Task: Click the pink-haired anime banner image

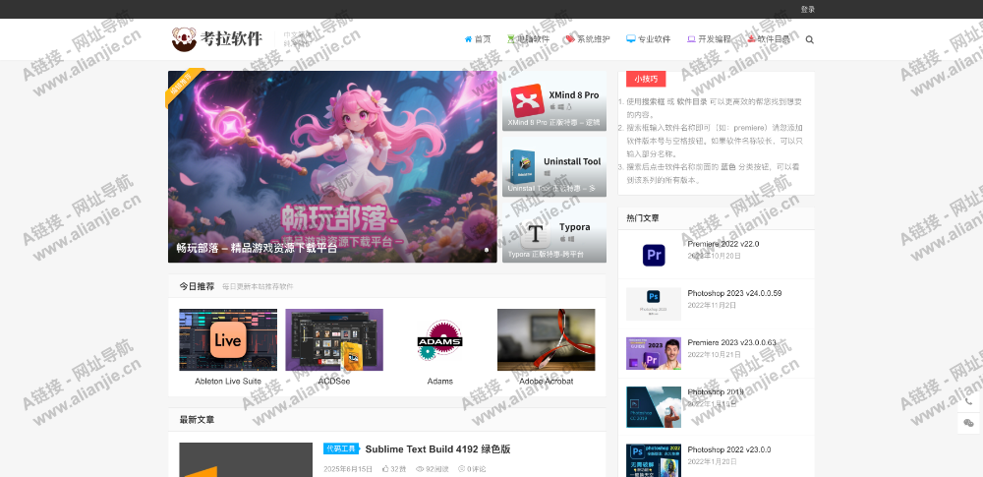Action: click(332, 166)
